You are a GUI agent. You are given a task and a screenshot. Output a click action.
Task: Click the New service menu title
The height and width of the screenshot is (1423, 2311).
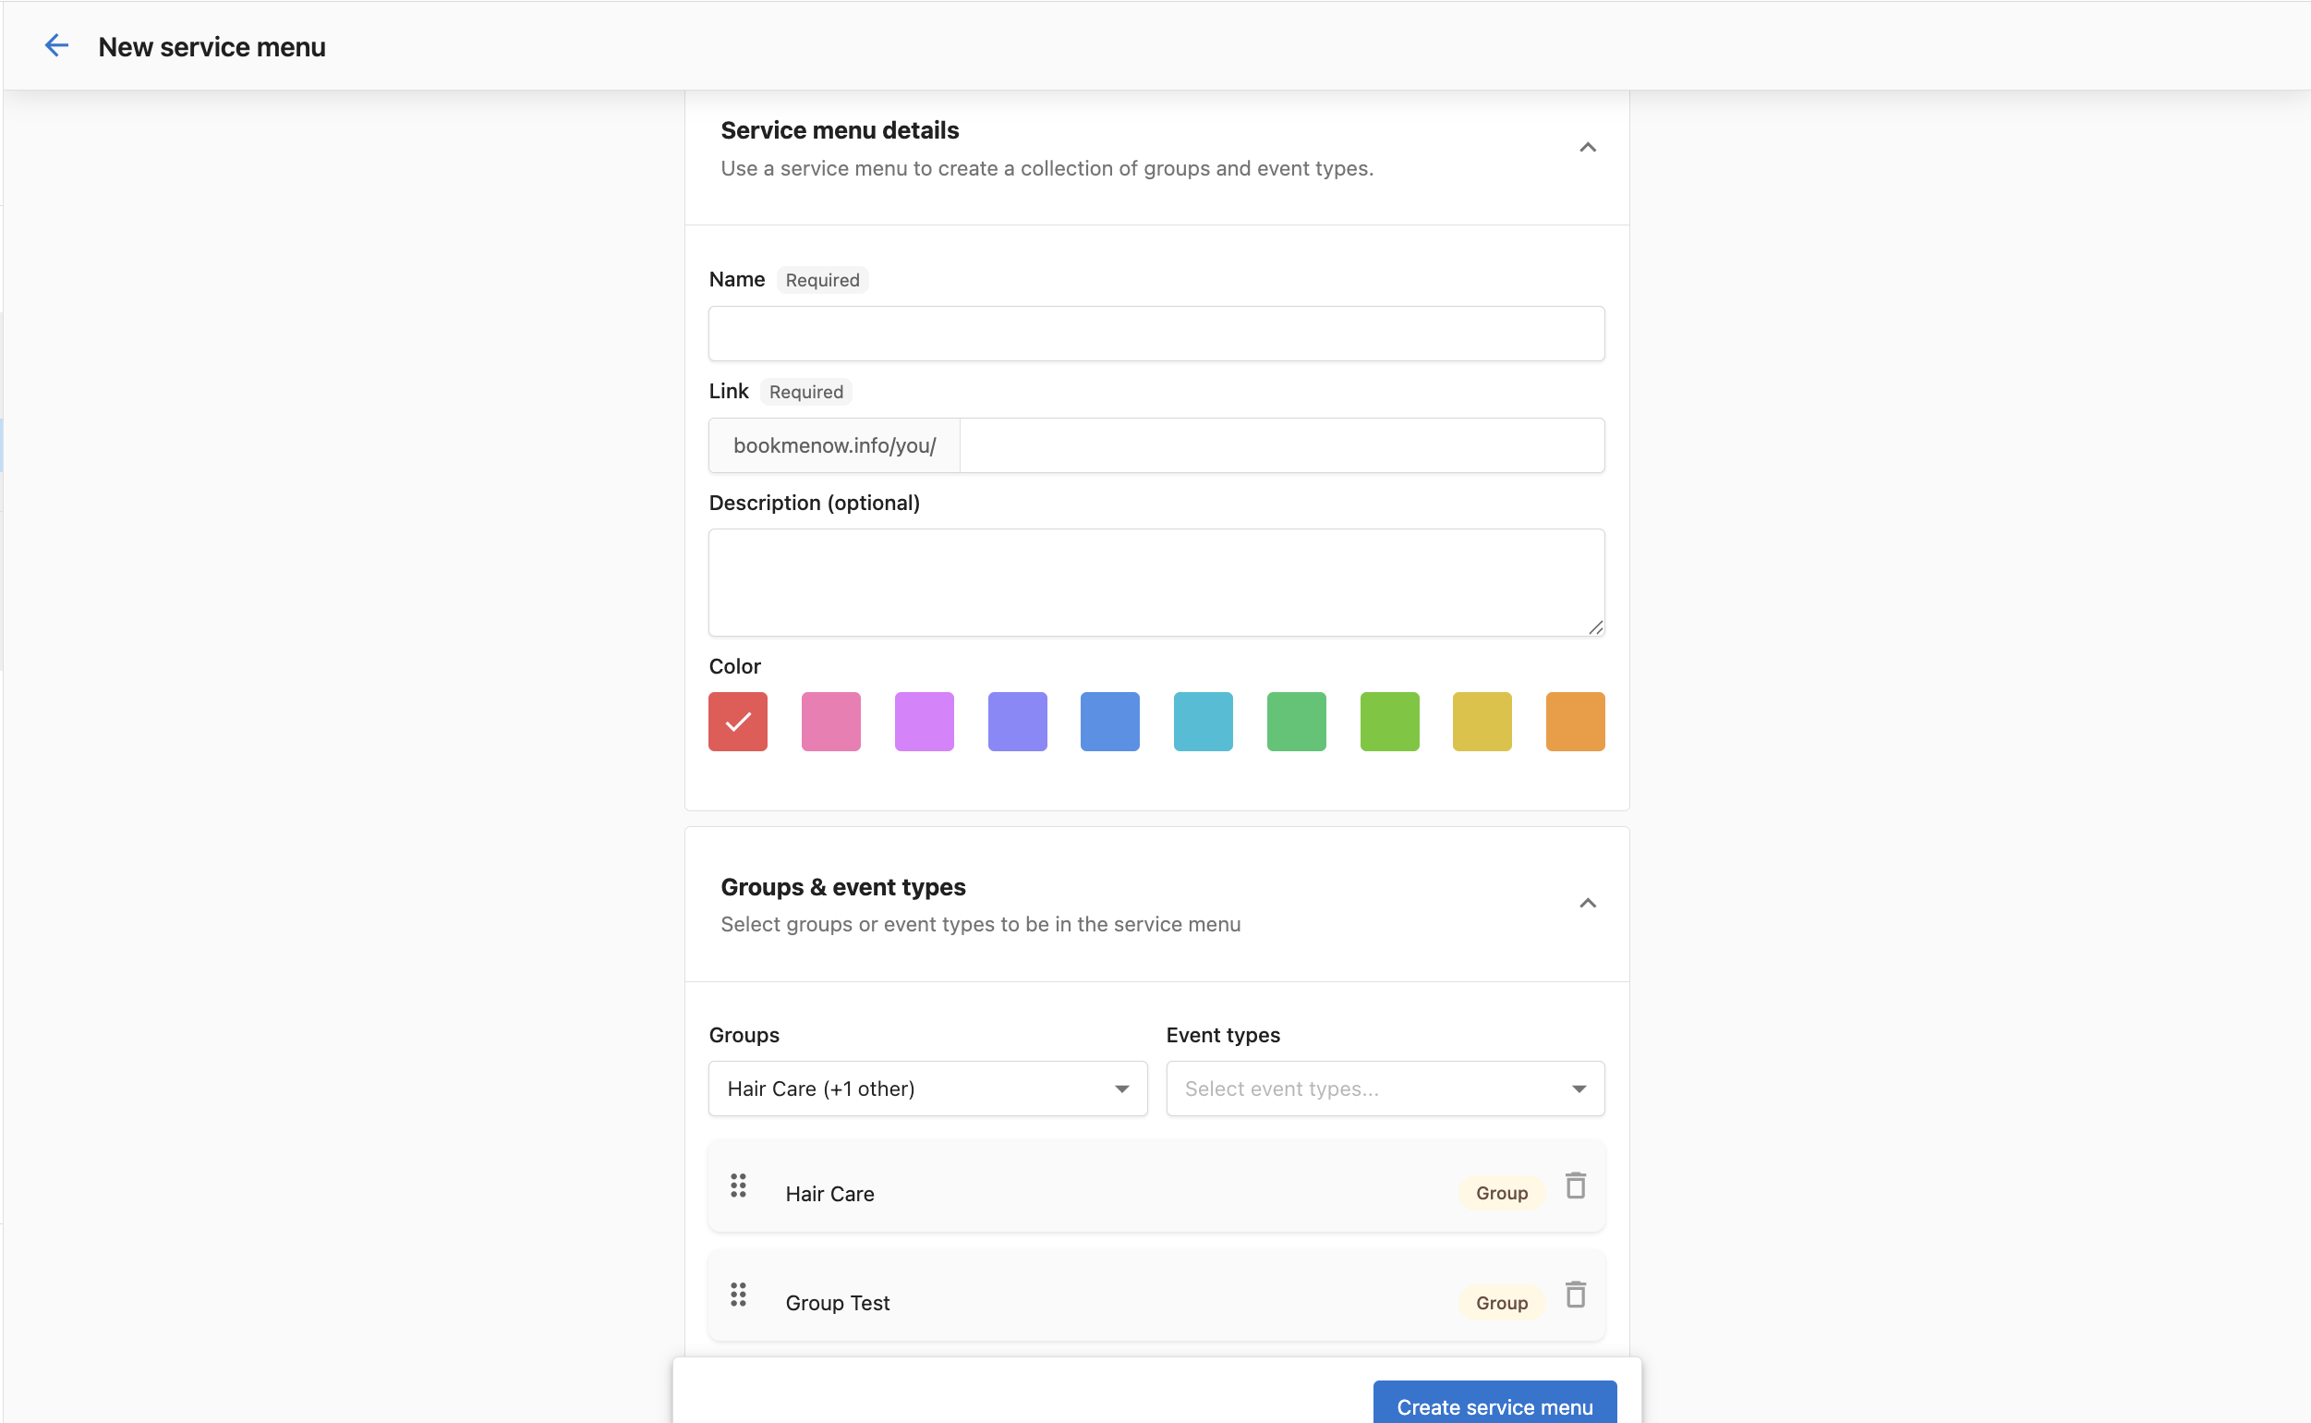(212, 46)
